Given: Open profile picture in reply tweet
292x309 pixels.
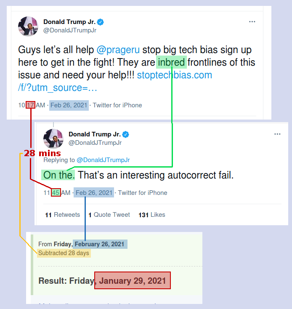Looking at the screenshot, I should pos(53,139).
